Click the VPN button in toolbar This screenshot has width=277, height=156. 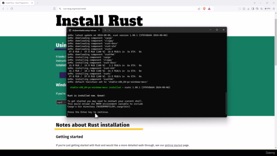[267, 9]
